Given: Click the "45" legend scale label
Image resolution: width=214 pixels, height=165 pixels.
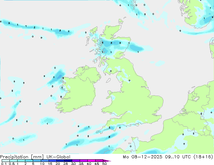Looking at the screenshot, I should pyautogui.click(x=97, y=164).
